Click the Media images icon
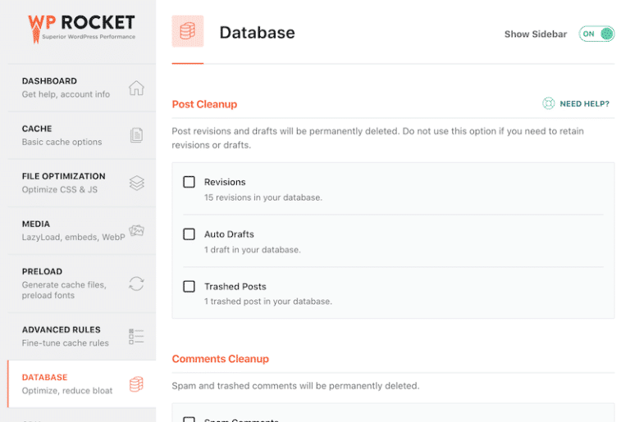Image resolution: width=630 pixels, height=422 pixels. (x=136, y=231)
